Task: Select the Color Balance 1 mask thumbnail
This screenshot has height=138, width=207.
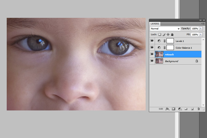Action: click(x=170, y=48)
